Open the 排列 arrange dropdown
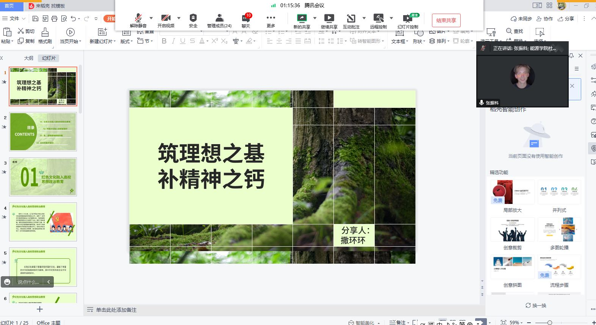The height and width of the screenshot is (325, 596). click(440, 41)
